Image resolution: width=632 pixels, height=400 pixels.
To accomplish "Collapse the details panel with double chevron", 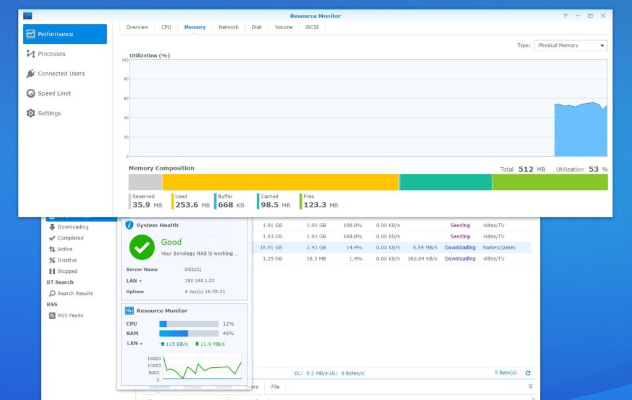I will (x=531, y=386).
